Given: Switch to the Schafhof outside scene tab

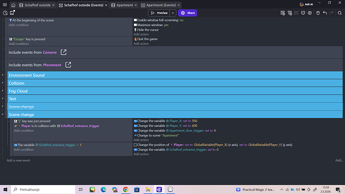Looking at the screenshot, I should tap(35, 5).
